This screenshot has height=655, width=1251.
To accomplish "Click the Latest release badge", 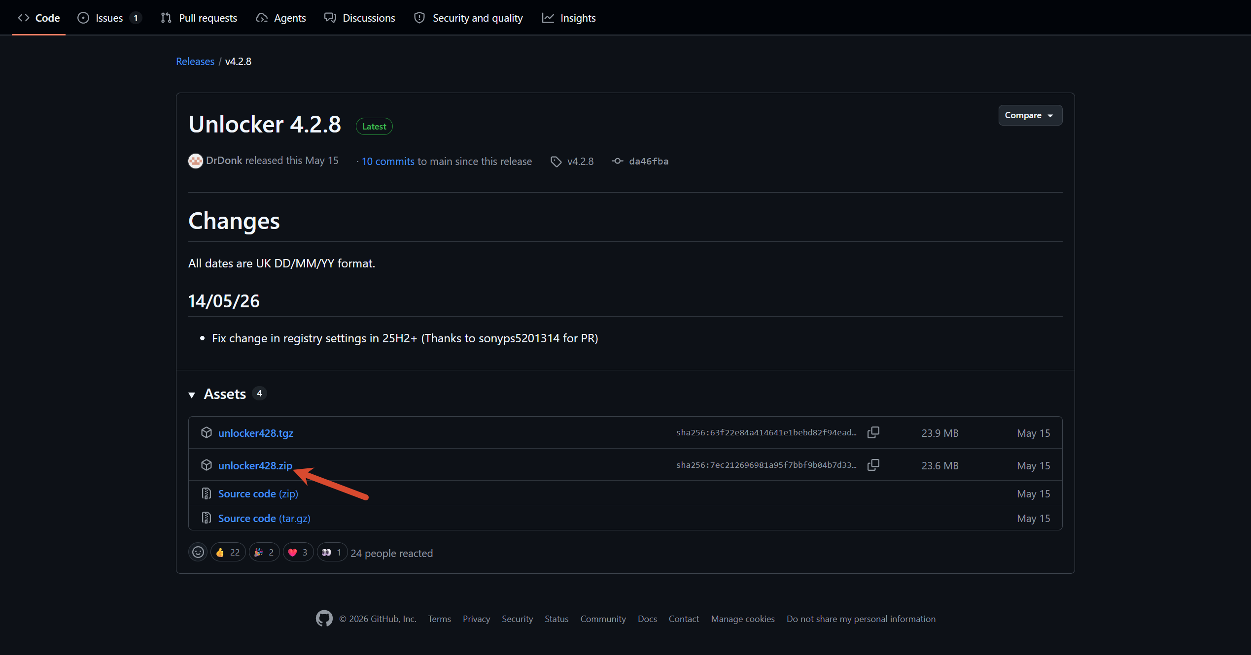I will [374, 127].
